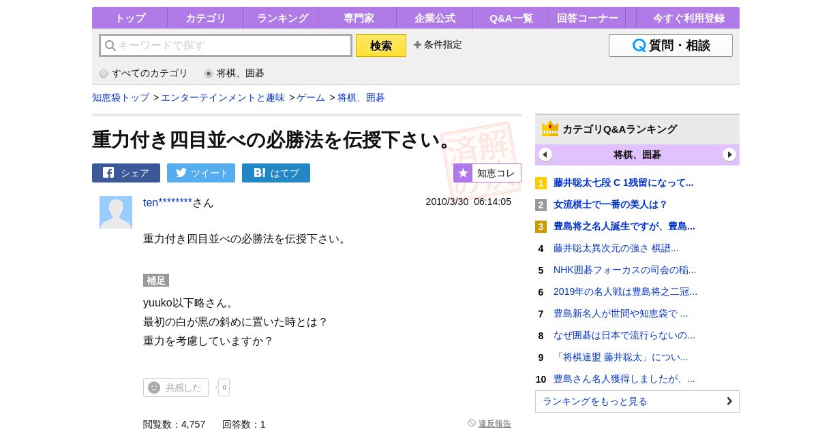Open the カテゴリ tab
Image resolution: width=818 pixels, height=429 pixels.
(x=206, y=18)
